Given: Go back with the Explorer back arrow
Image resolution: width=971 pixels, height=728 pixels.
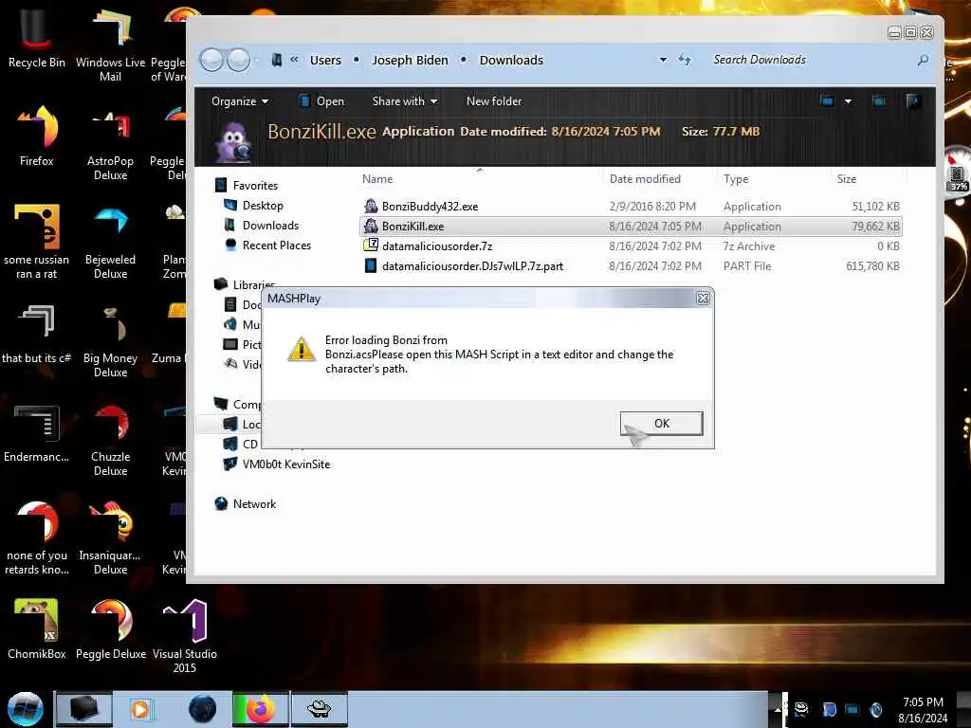Looking at the screenshot, I should pos(211,60).
